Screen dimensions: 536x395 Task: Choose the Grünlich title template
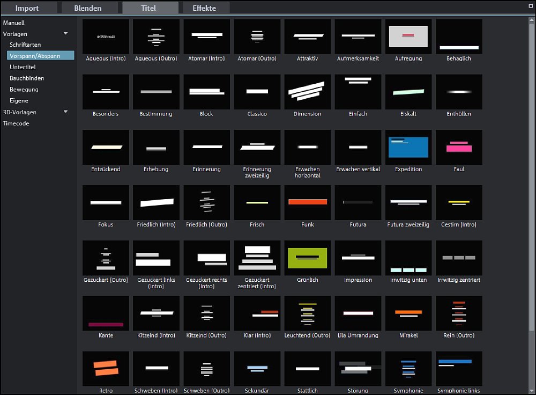307,258
